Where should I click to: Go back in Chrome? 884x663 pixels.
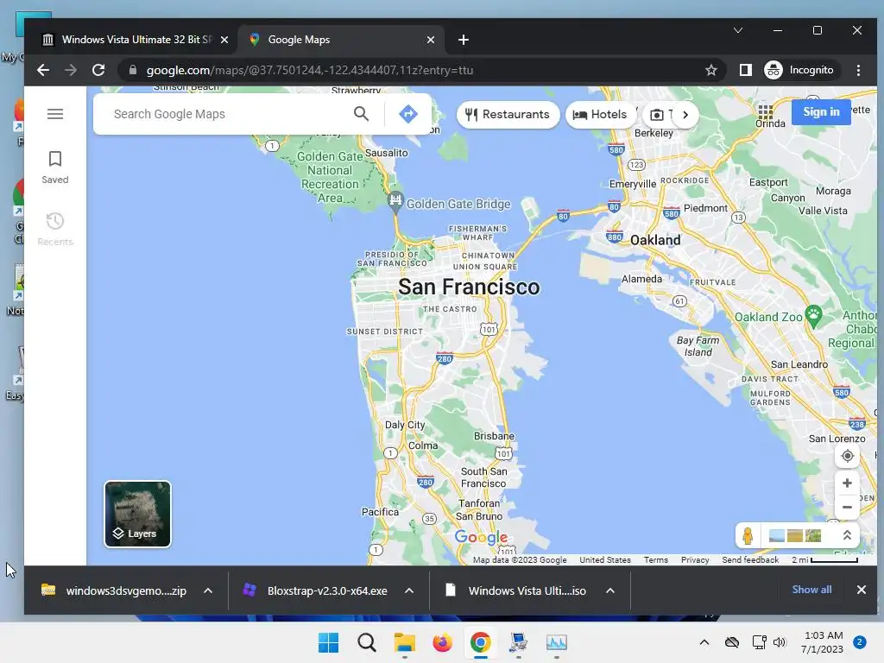[x=43, y=70]
